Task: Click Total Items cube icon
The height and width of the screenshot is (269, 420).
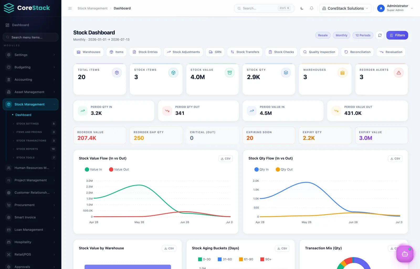Action: point(117,73)
